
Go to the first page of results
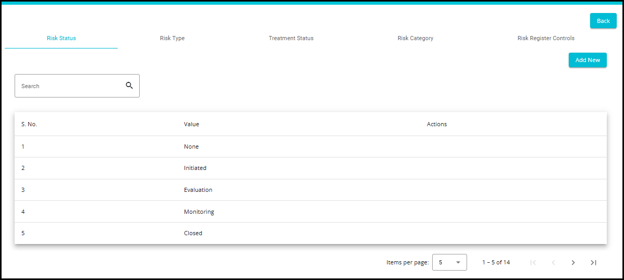533,262
